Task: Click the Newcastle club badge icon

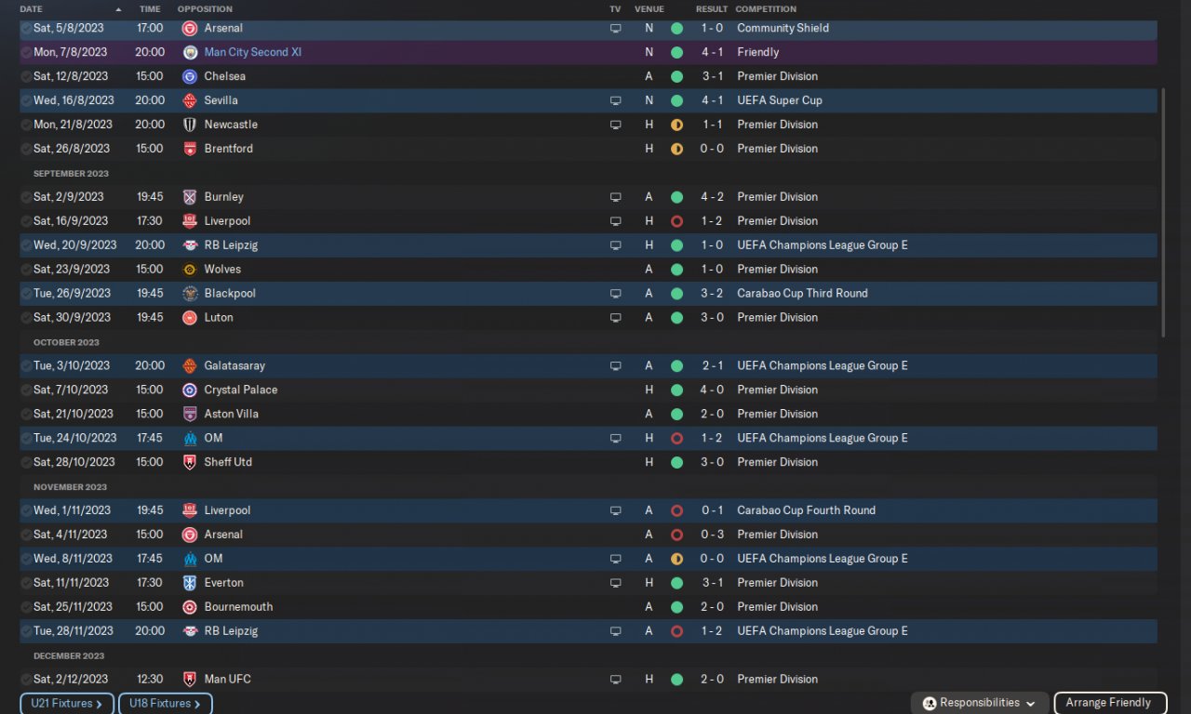Action: tap(190, 125)
